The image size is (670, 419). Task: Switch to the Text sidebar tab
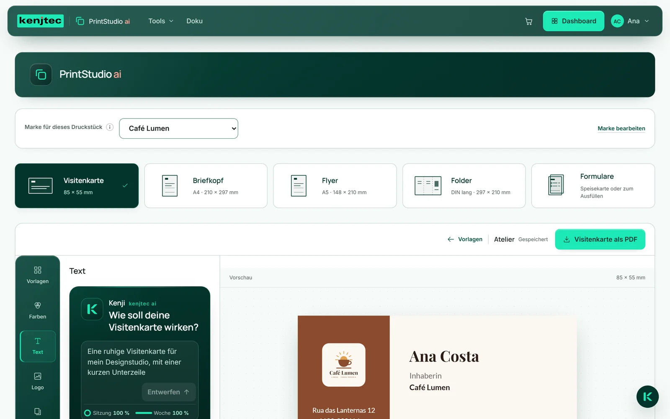click(x=38, y=346)
